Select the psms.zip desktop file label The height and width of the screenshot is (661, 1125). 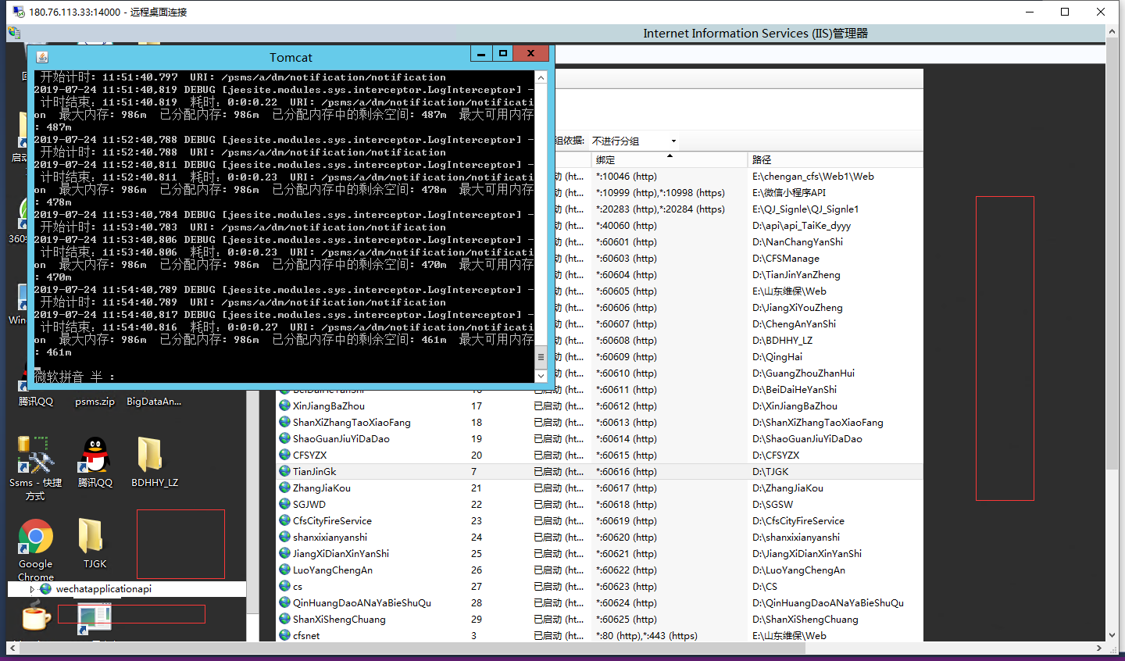(x=95, y=402)
